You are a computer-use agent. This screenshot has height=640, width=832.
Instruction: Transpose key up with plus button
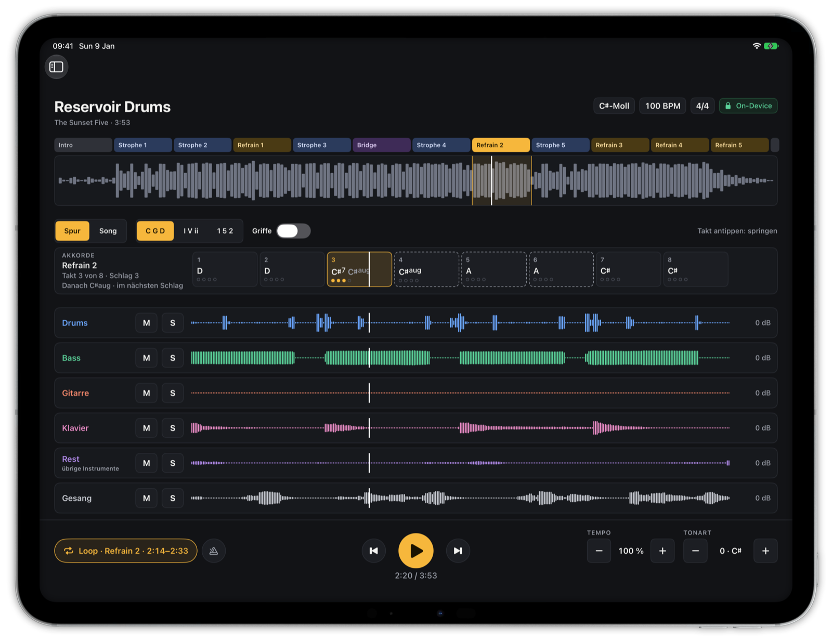pyautogui.click(x=765, y=551)
